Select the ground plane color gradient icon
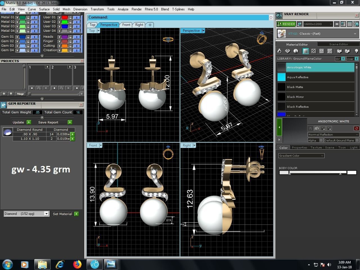The width and height of the screenshot is (360, 270). click(x=305, y=51)
